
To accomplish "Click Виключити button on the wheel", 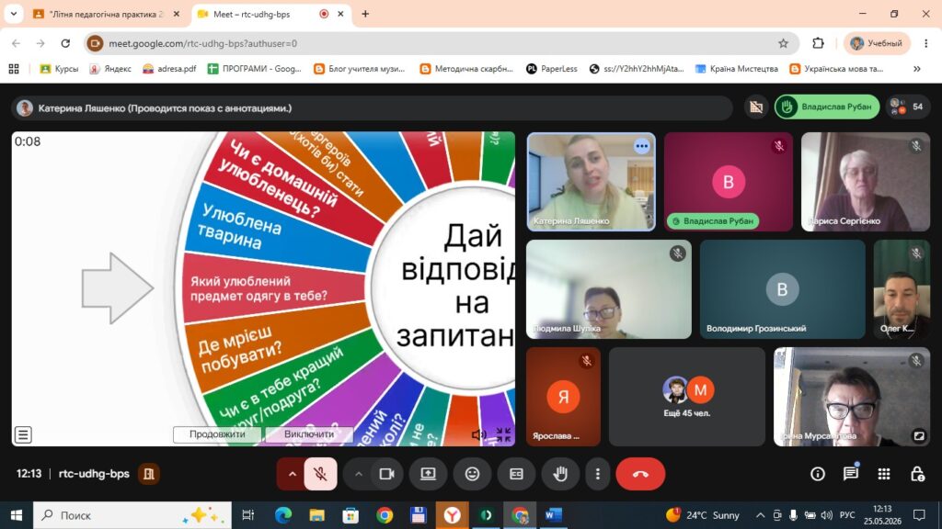I will tap(309, 433).
